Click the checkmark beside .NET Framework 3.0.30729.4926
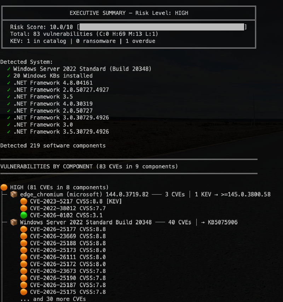 tap(8, 118)
